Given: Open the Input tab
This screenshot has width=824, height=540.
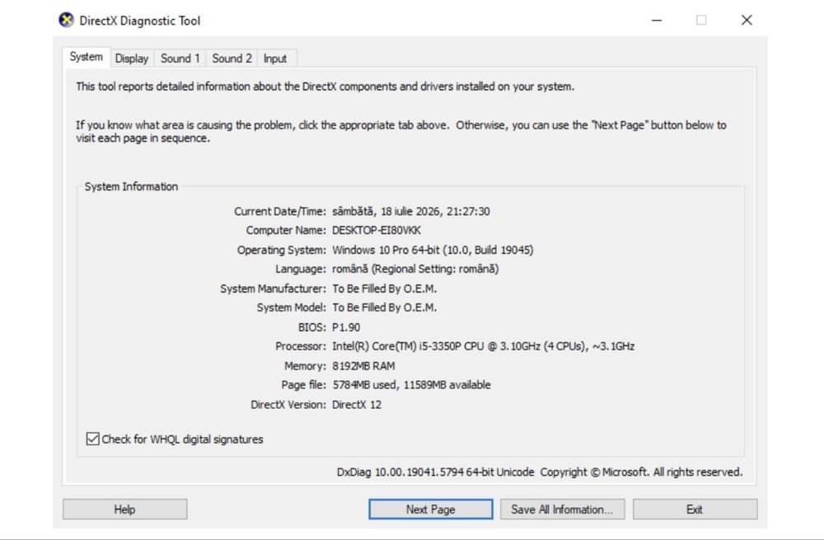Looking at the screenshot, I should 275,59.
